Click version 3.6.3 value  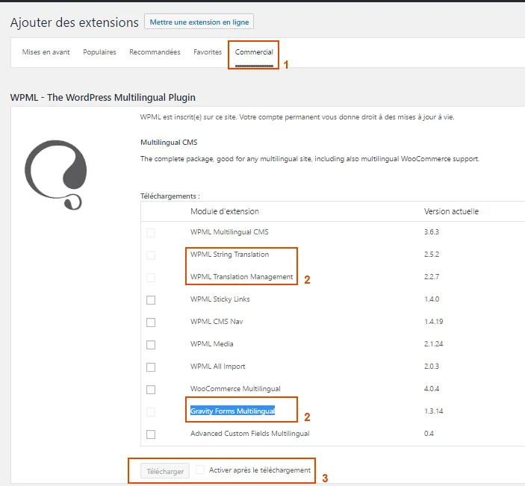click(432, 232)
